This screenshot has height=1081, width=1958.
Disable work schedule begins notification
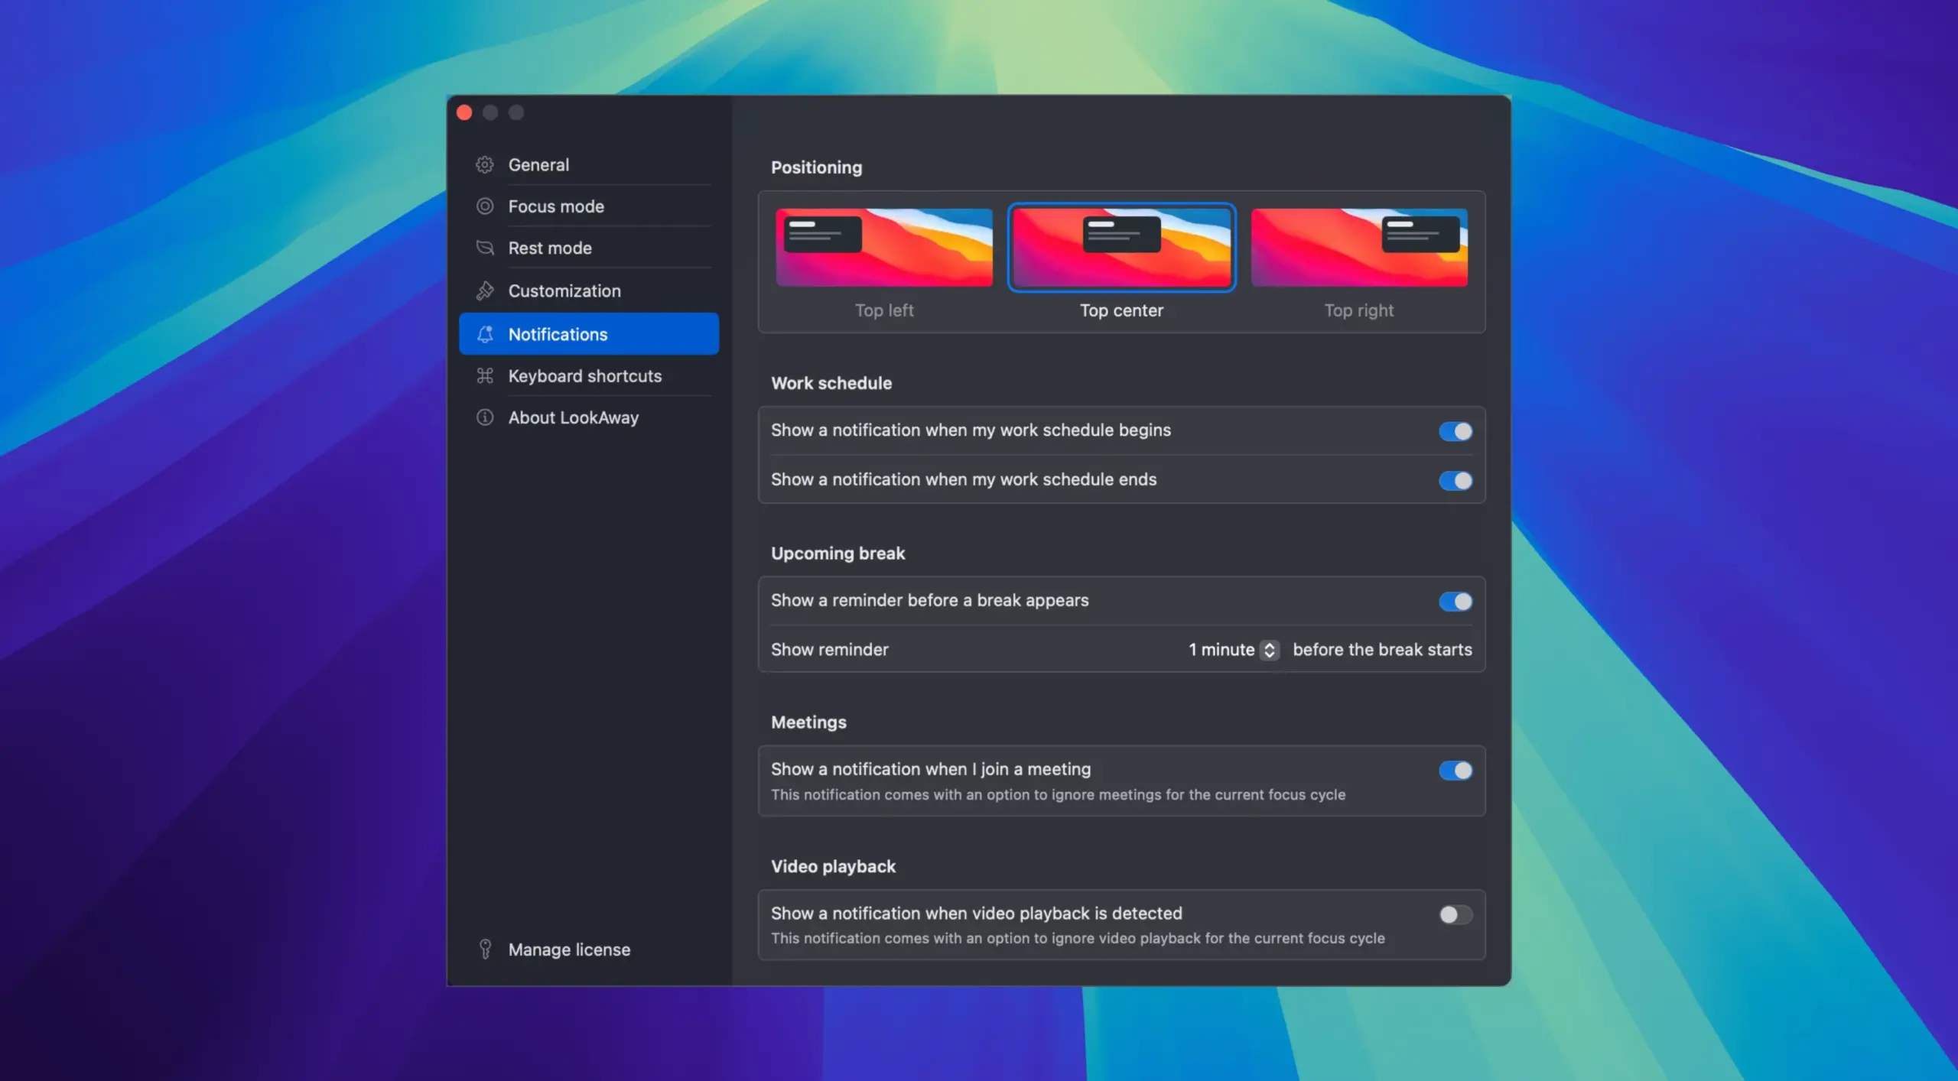click(1454, 431)
